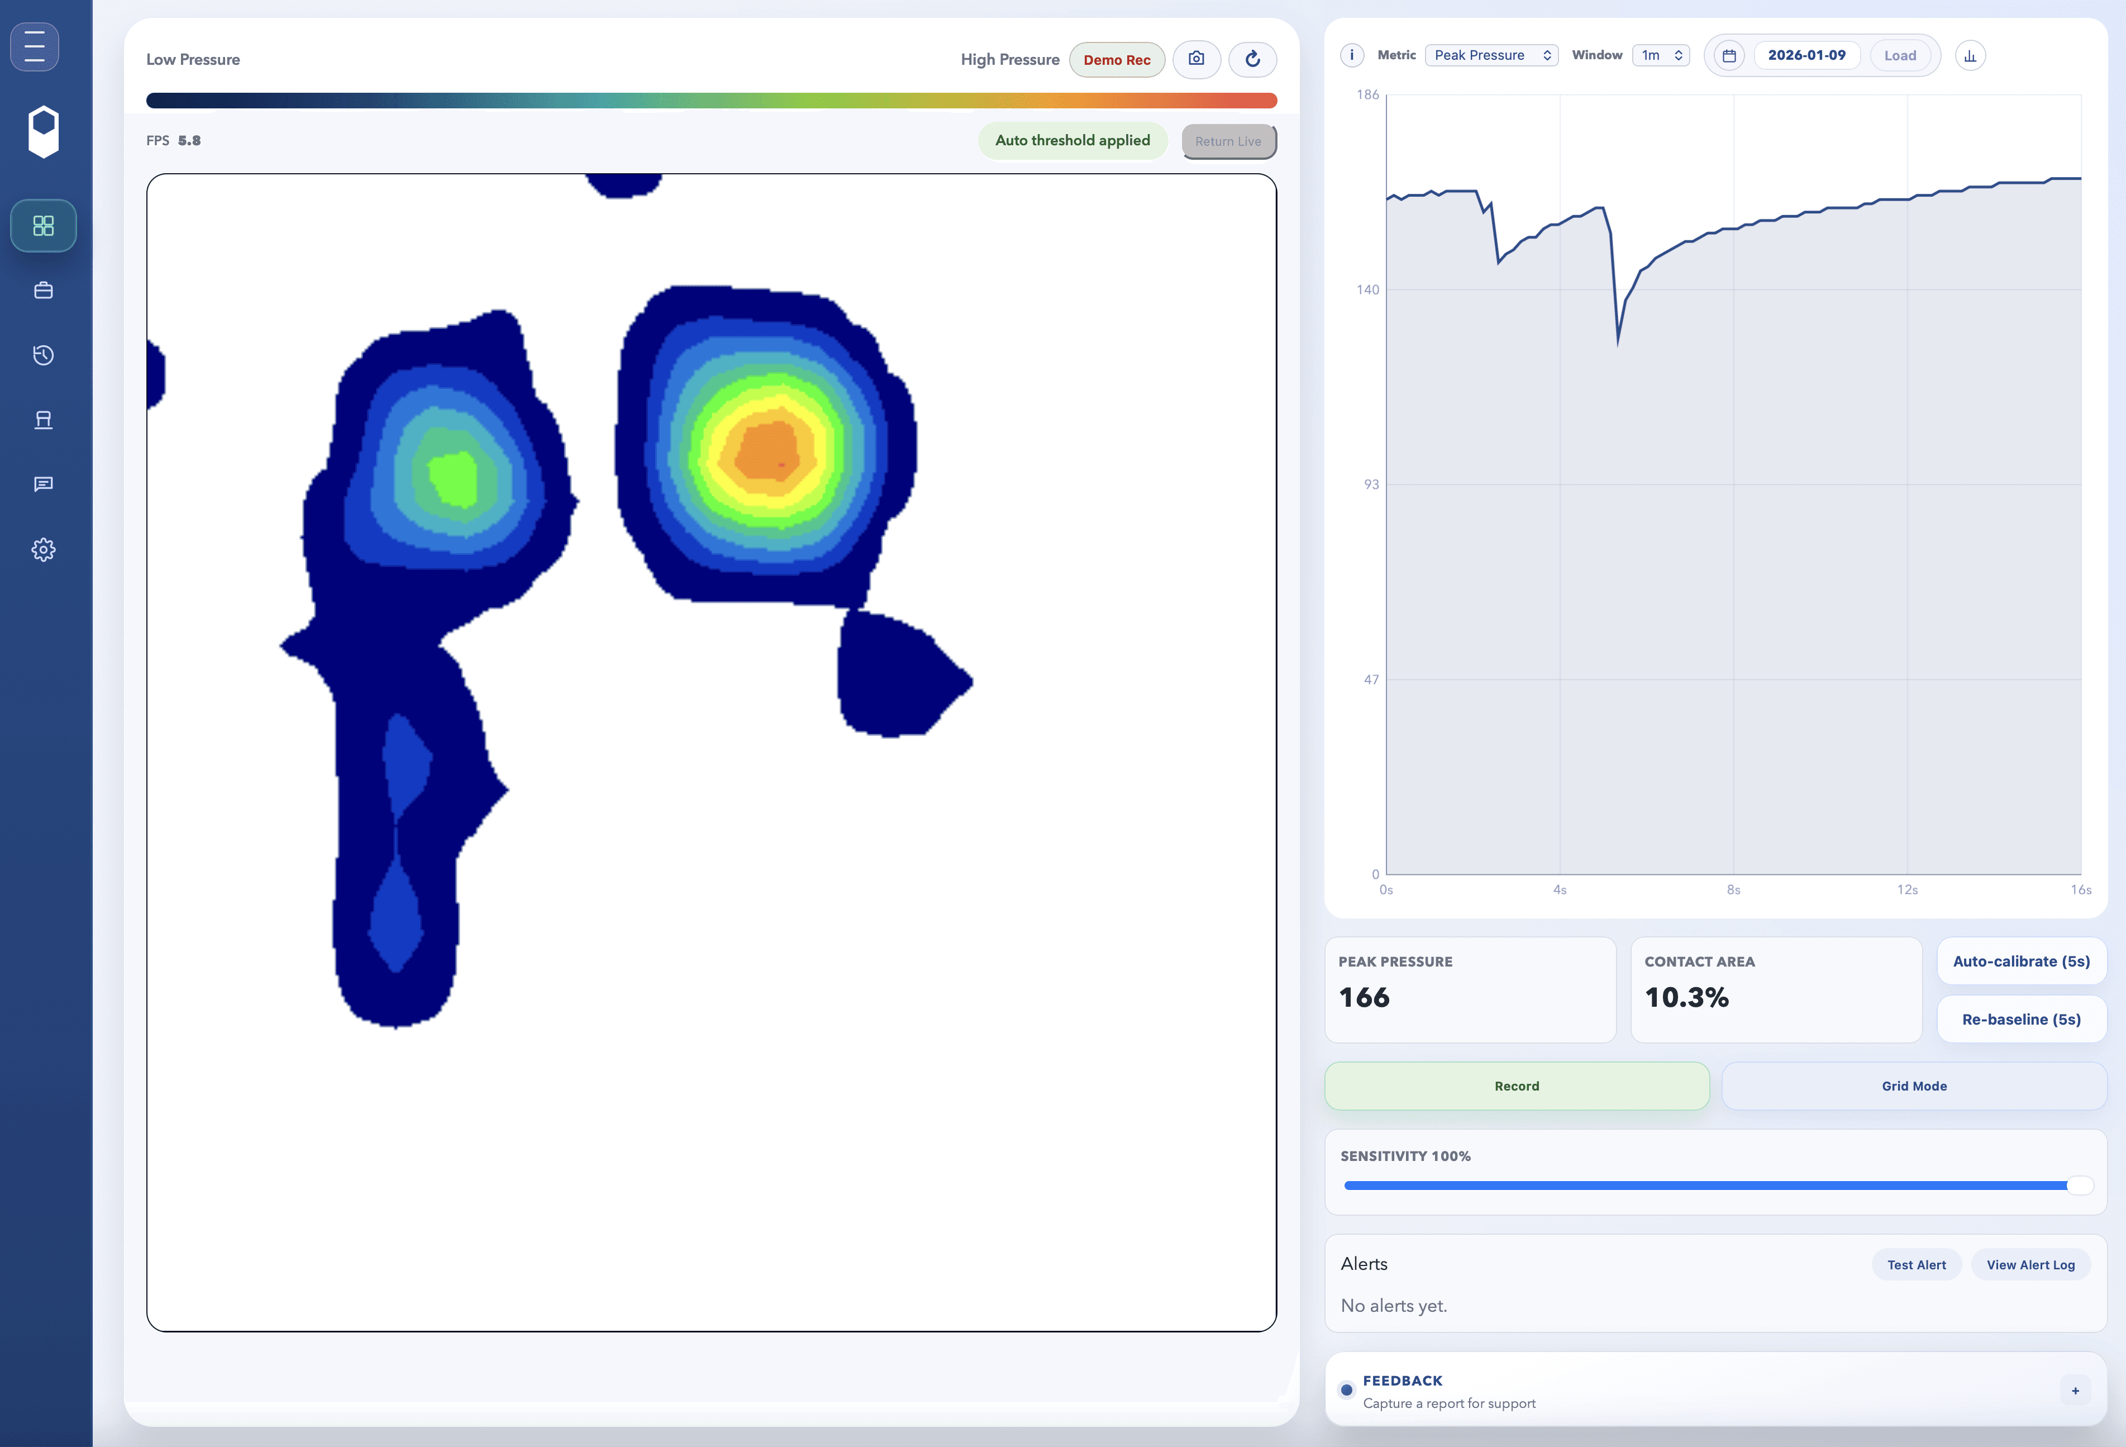Click the chair/seat icon in the sidebar
The width and height of the screenshot is (2126, 1447).
coord(43,419)
